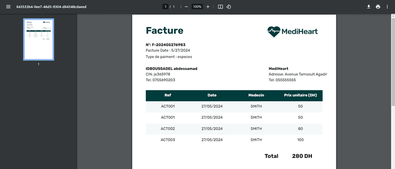Select the ACT002 table cell
395x169 pixels.
pyautogui.click(x=168, y=129)
